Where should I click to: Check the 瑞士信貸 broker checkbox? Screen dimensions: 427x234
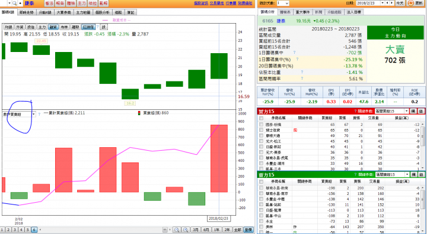[262, 131]
